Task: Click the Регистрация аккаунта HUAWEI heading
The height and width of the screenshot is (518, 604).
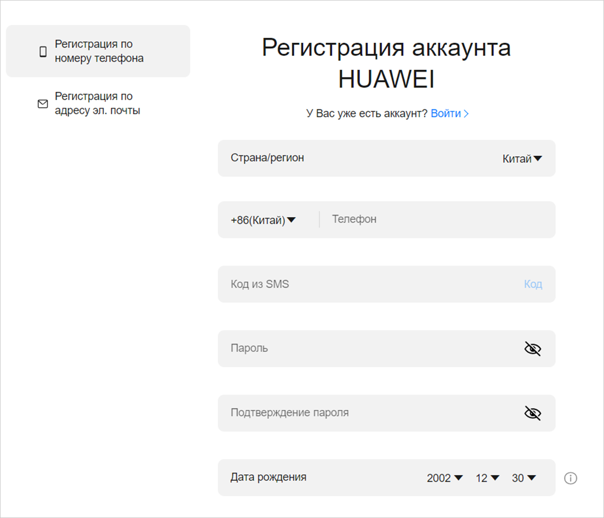Action: pos(386,63)
